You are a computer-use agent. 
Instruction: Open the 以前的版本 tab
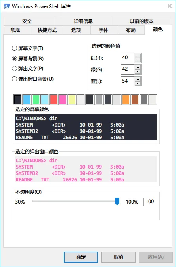[141, 21]
